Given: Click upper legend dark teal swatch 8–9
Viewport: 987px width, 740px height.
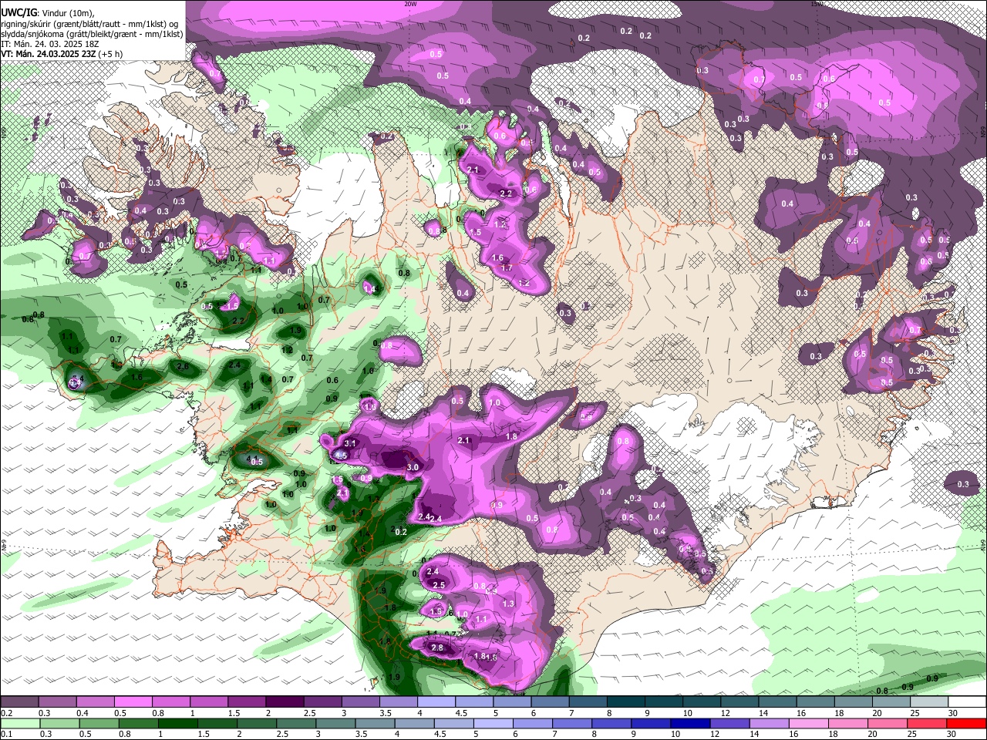Looking at the screenshot, I should coord(626,702).
